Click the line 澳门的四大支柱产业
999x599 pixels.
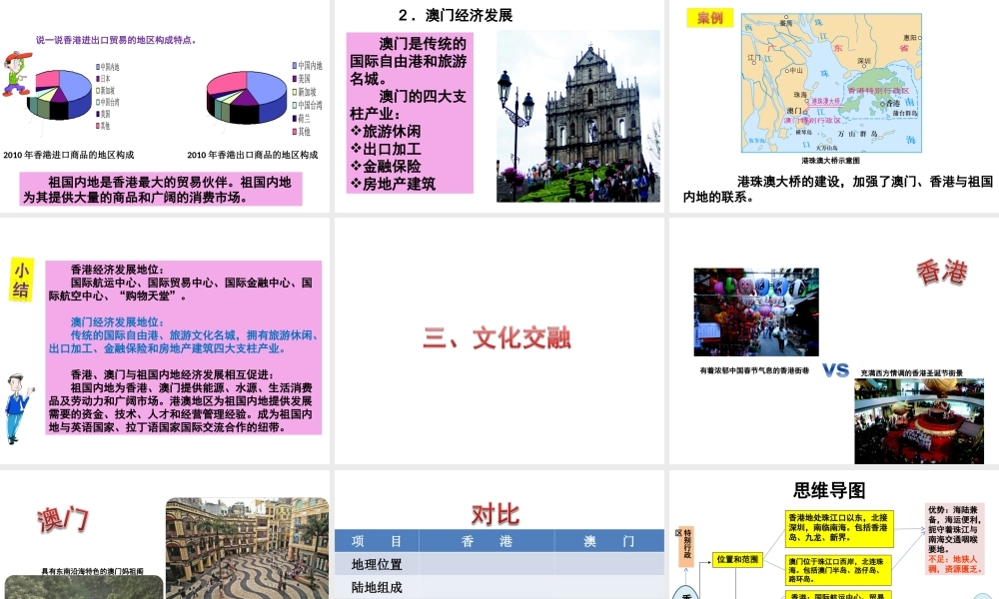tap(409, 105)
